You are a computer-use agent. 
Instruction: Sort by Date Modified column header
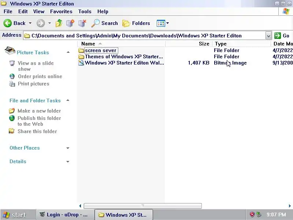point(282,44)
